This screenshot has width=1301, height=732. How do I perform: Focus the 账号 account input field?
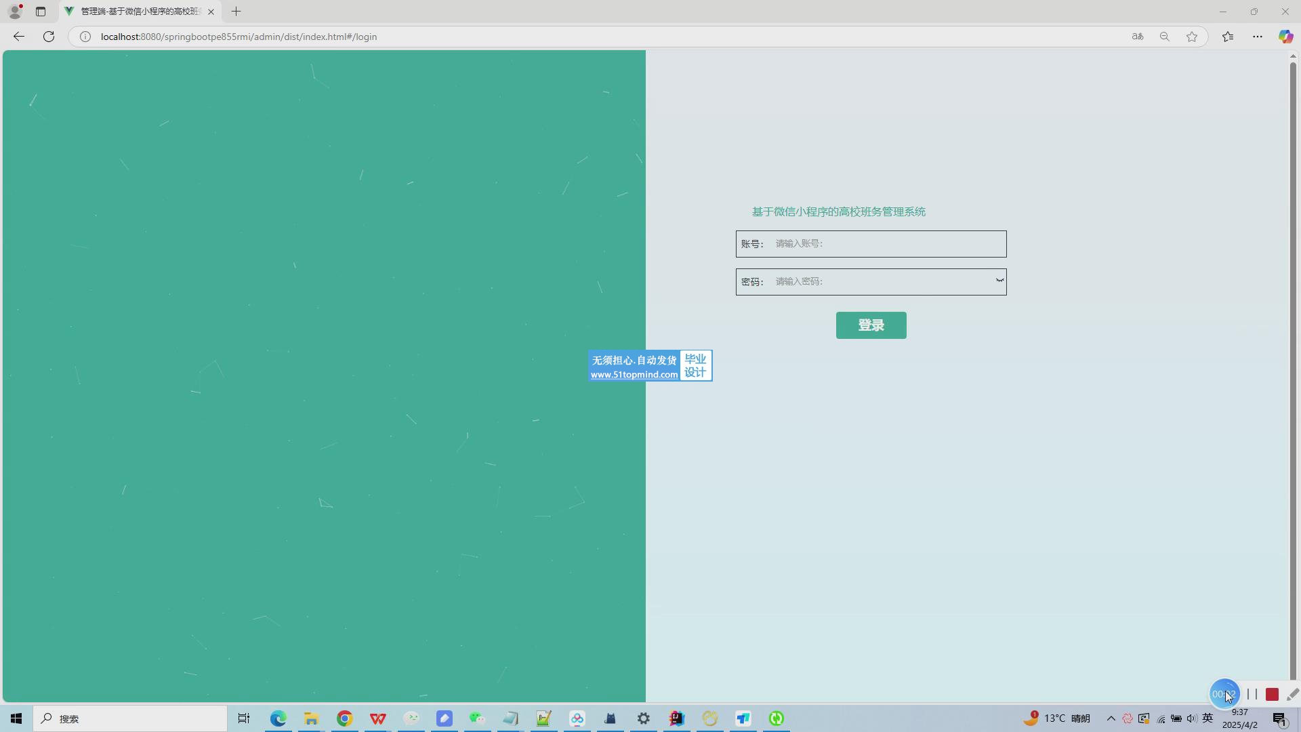(884, 244)
